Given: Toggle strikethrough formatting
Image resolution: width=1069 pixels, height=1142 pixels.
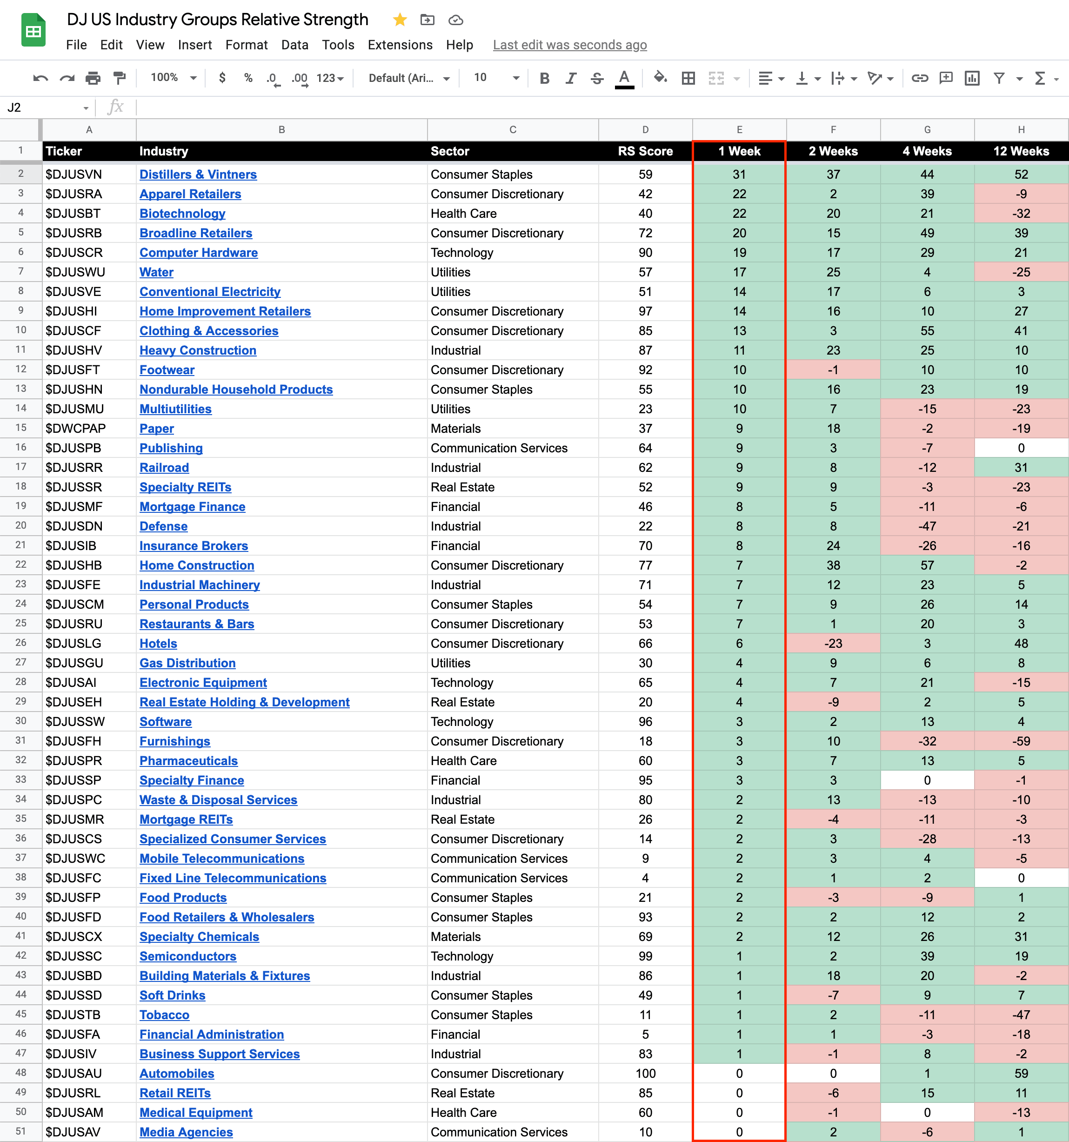Looking at the screenshot, I should pyautogui.click(x=597, y=78).
